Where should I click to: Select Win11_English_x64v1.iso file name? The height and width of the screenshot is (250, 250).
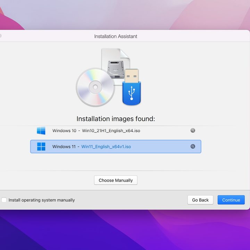[x=106, y=147]
